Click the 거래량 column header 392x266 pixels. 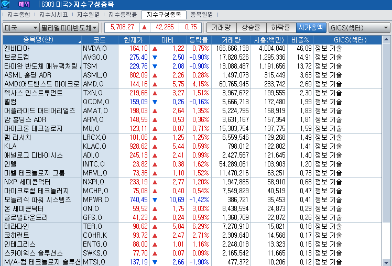point(231,40)
